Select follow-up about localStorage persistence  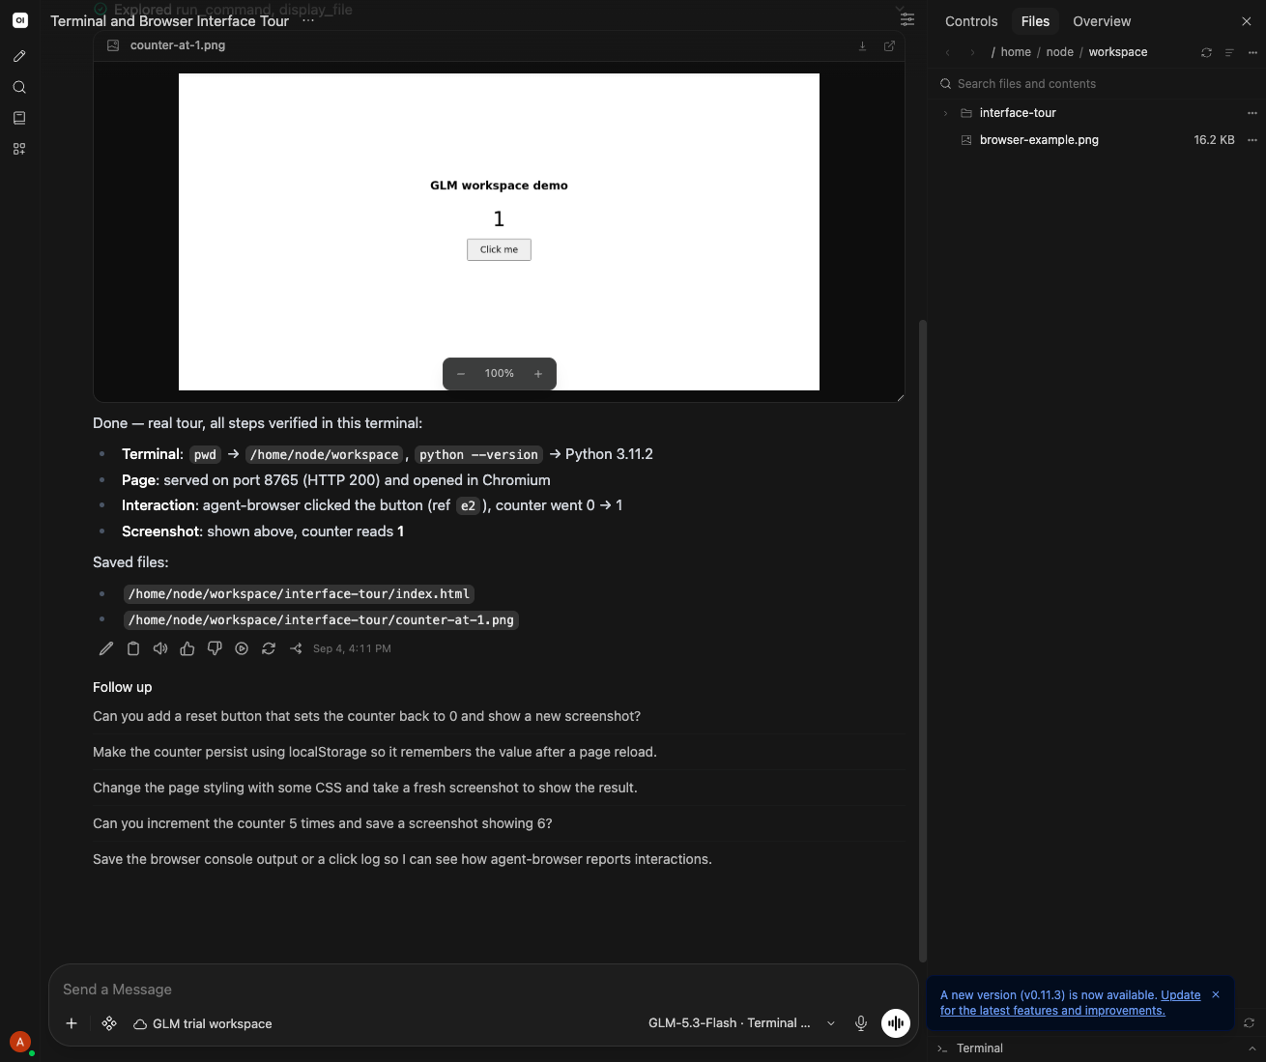[x=499, y=752]
